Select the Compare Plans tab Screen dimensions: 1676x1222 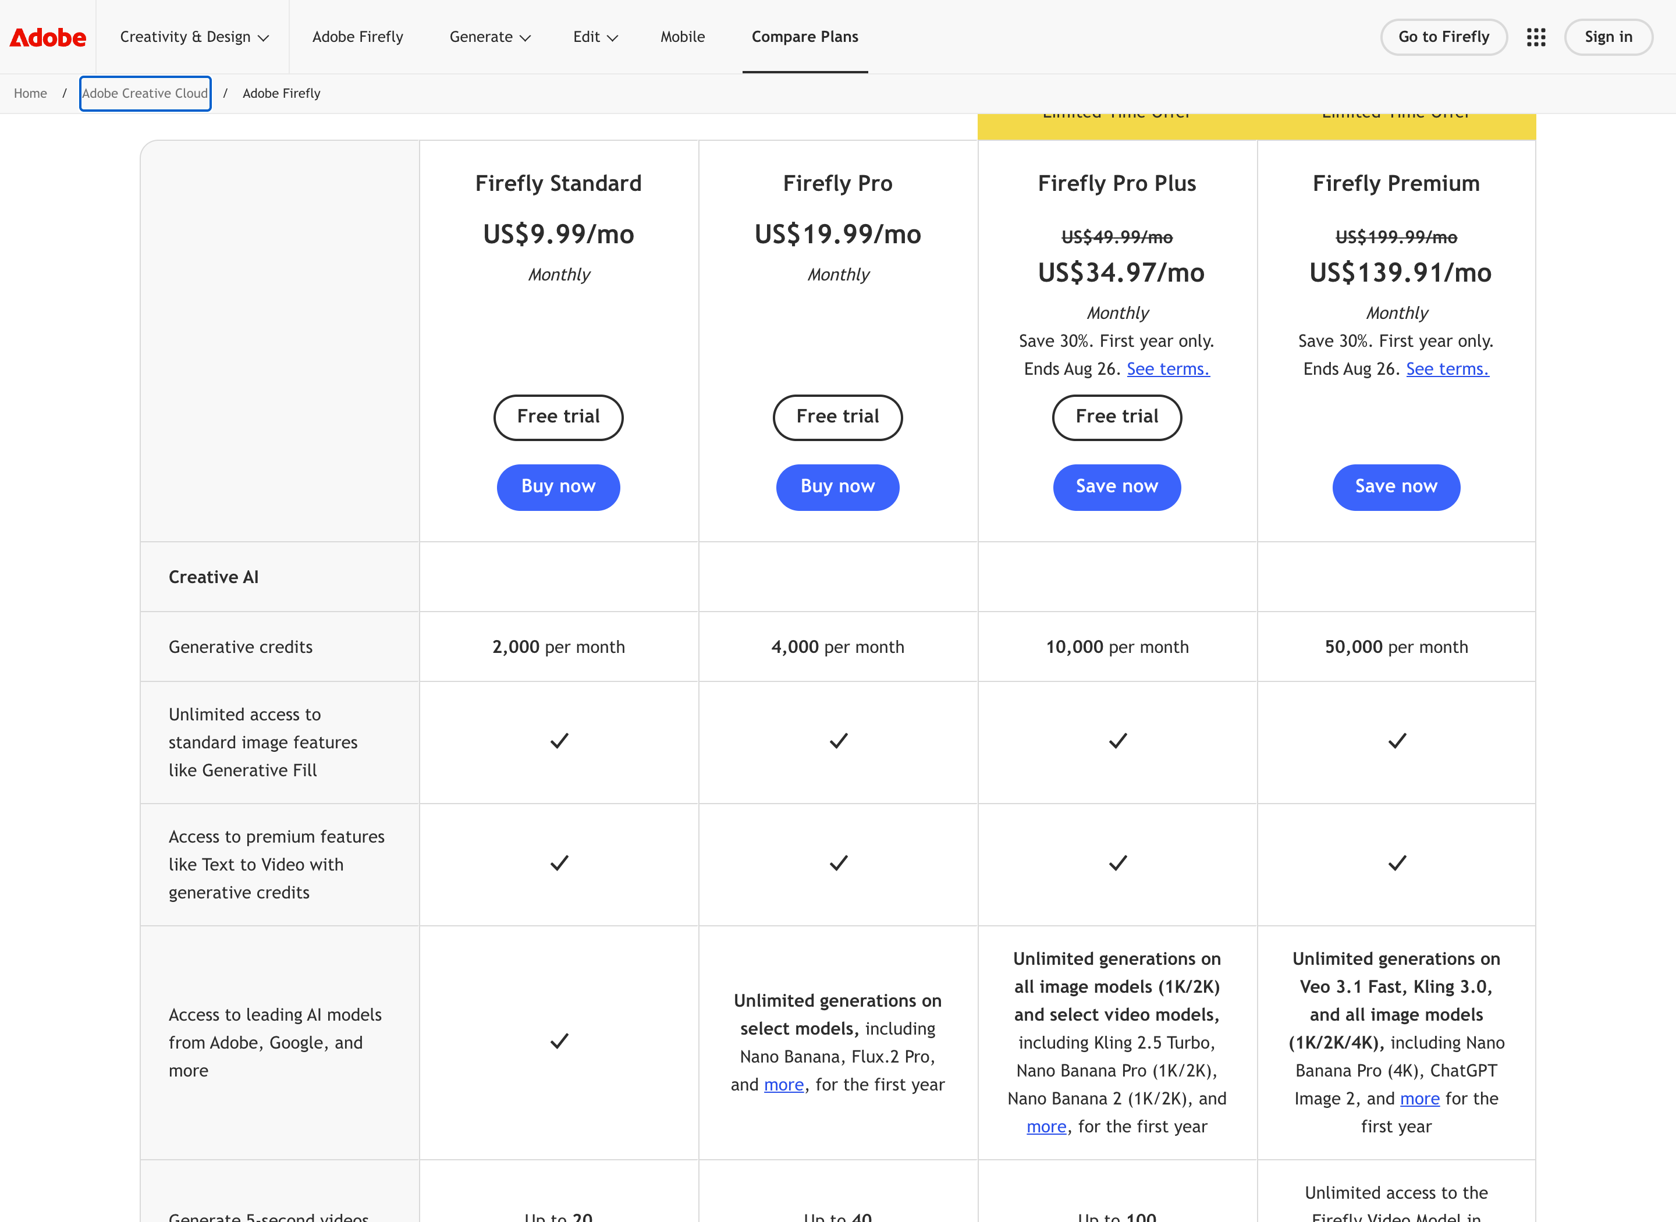(x=805, y=37)
